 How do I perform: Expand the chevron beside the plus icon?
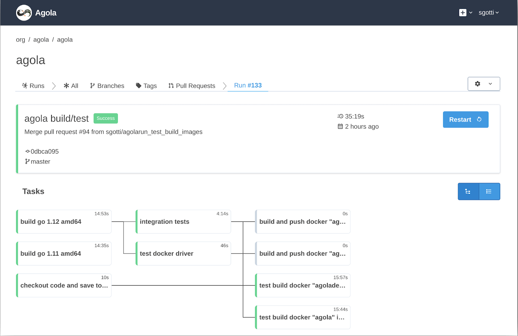point(471,13)
